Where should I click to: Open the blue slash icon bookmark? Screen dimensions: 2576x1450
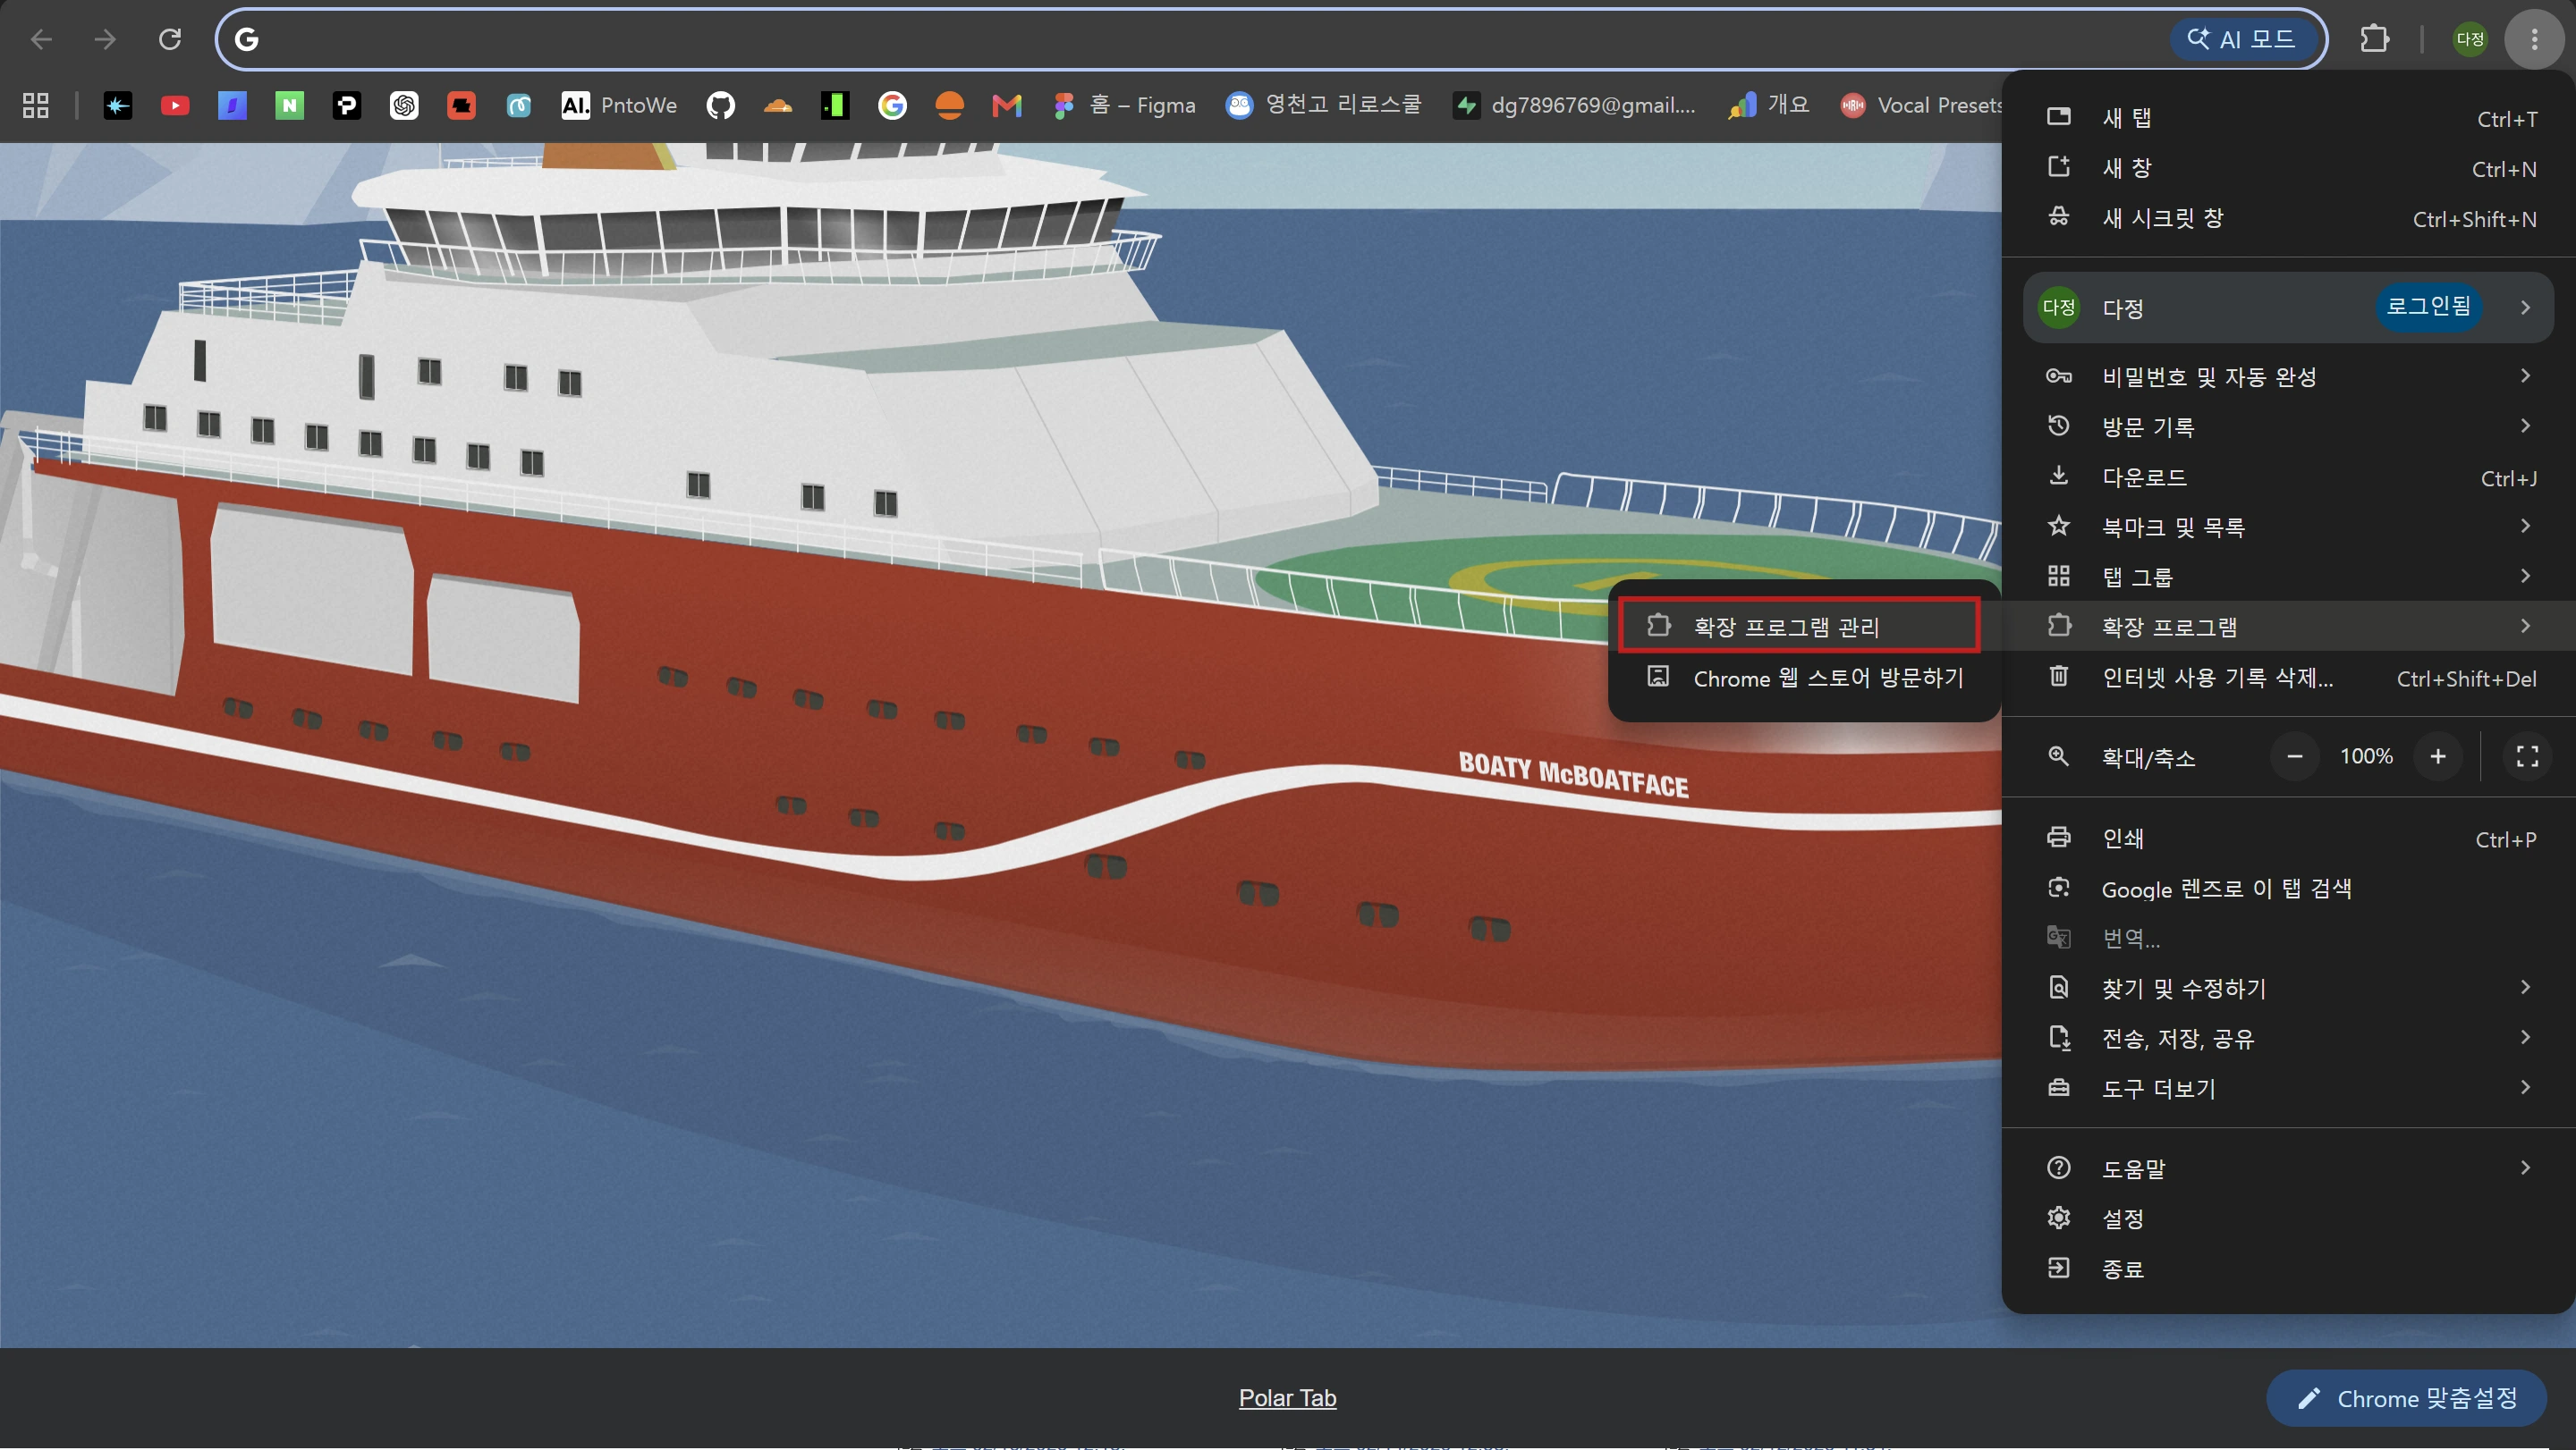(x=232, y=105)
